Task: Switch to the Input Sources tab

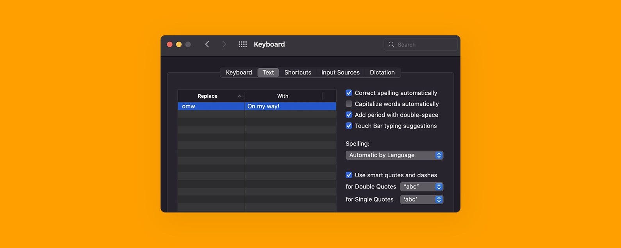Action: tap(340, 73)
